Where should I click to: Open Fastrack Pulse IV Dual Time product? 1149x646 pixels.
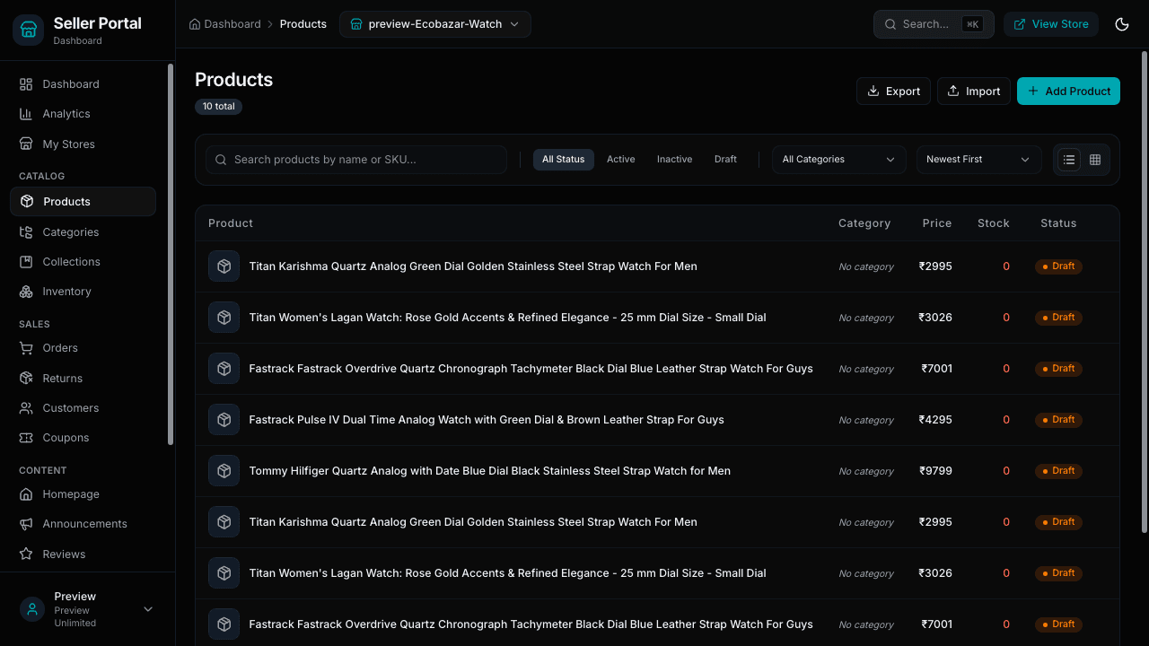point(487,420)
